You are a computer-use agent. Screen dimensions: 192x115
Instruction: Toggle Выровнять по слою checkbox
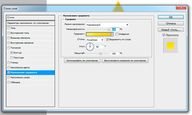pyautogui.click(x=107, y=40)
